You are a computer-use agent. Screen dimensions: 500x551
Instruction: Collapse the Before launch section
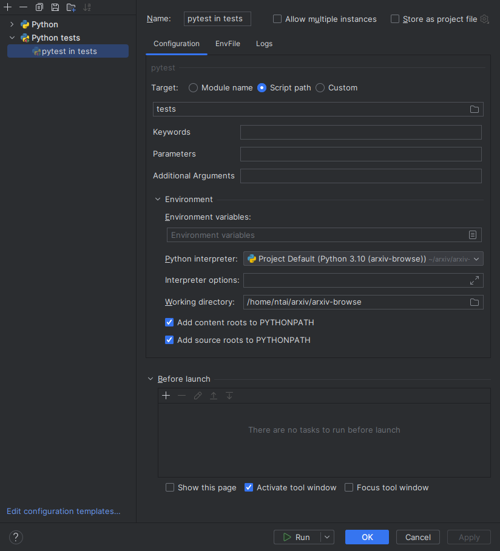(x=150, y=379)
